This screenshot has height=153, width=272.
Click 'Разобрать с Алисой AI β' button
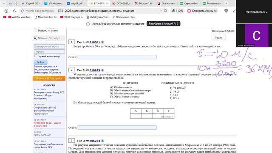163,24
